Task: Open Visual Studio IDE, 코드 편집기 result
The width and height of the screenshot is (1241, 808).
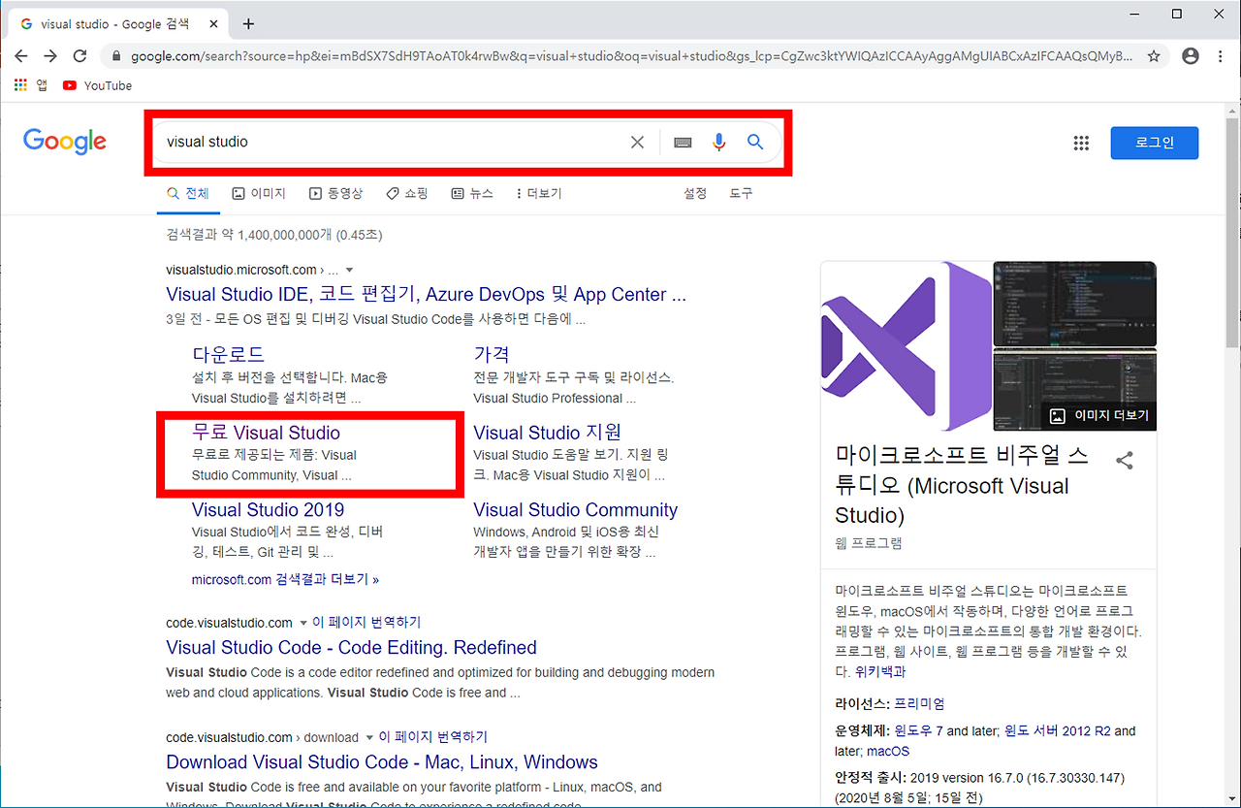Action: point(426,294)
